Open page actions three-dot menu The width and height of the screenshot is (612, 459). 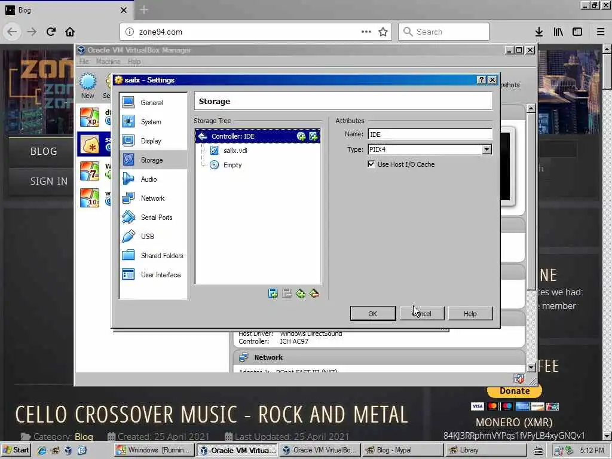366,32
